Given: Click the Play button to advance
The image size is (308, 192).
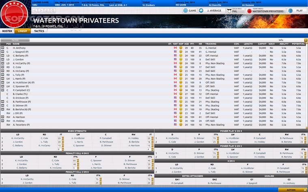Looking at the screenshot, I should point(297,11).
